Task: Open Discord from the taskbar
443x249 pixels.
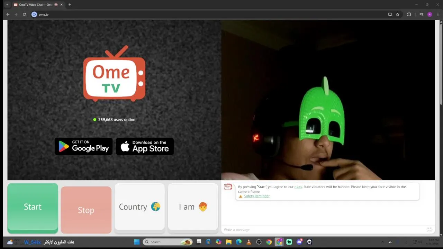Action: point(299,242)
